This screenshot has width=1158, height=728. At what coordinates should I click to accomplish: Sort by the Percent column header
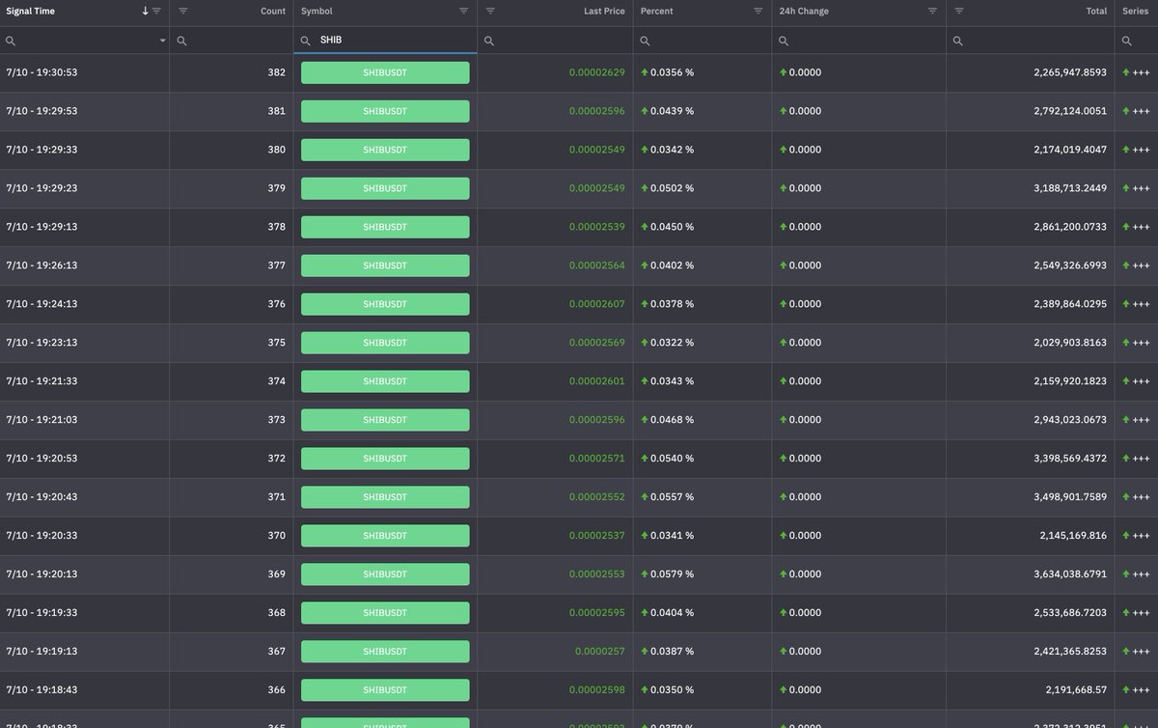657,12
